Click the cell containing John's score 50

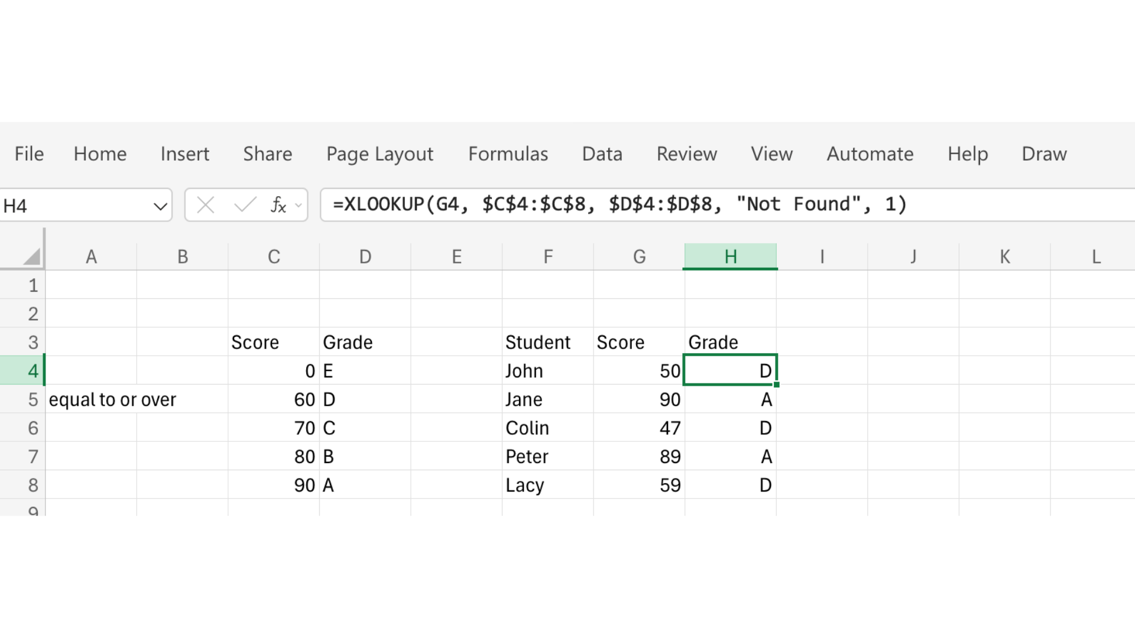[x=639, y=370]
